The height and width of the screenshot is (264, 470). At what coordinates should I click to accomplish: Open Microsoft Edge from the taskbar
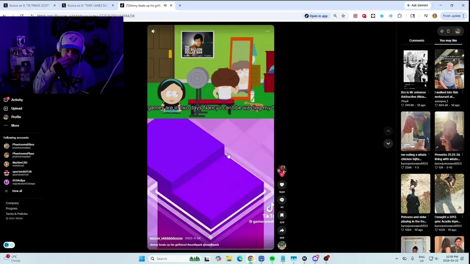tap(239, 259)
